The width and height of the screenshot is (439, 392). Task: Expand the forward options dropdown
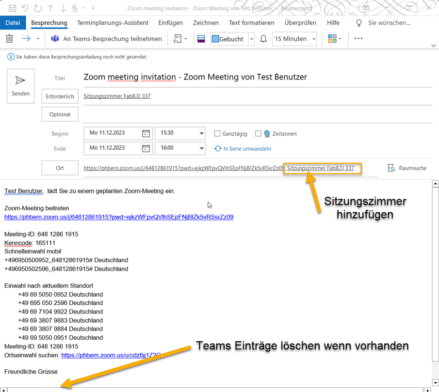coord(38,39)
